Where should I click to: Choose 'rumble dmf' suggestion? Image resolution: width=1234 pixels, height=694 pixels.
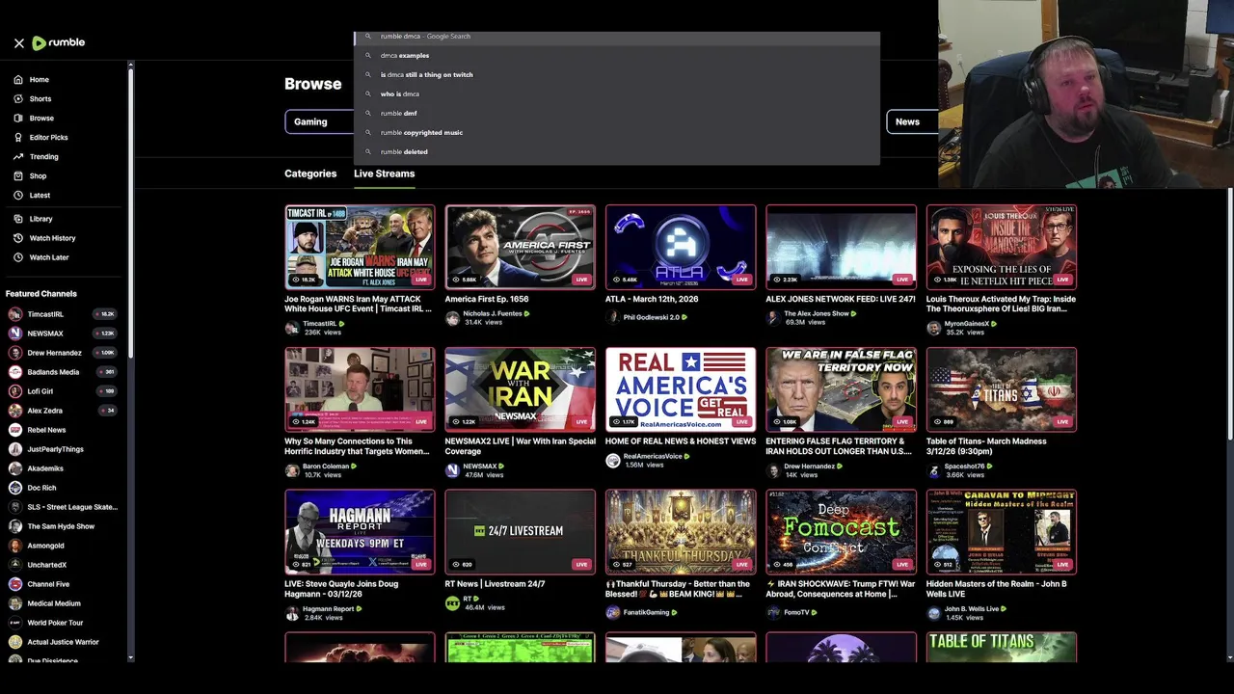[x=617, y=113]
